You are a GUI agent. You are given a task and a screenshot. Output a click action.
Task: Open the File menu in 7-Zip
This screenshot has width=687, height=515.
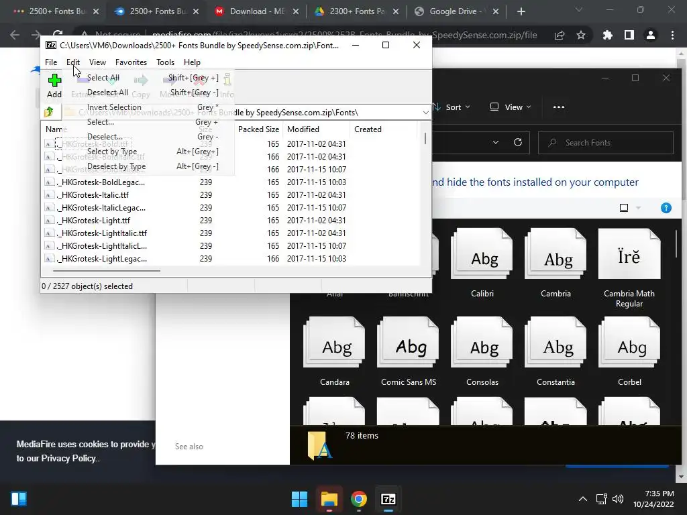click(x=51, y=62)
